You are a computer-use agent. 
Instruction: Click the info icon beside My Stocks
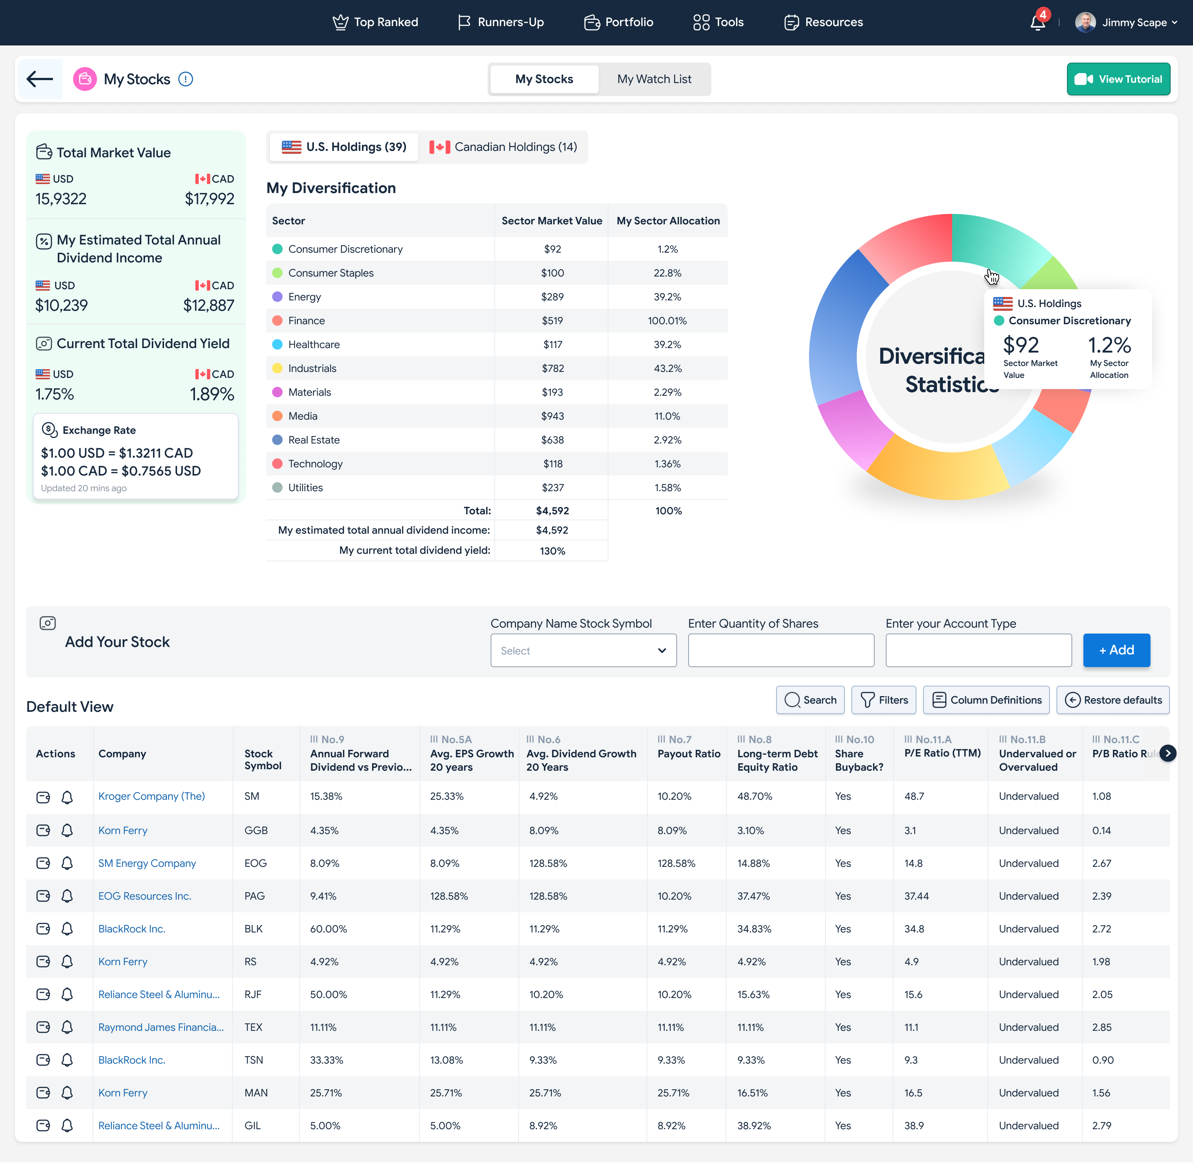(x=186, y=79)
